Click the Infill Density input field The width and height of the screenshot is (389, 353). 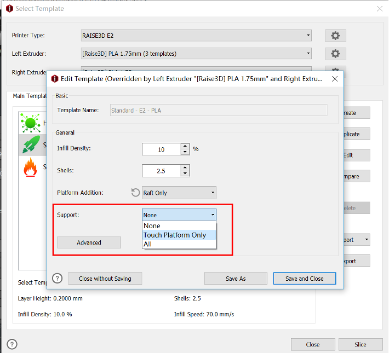coord(161,149)
